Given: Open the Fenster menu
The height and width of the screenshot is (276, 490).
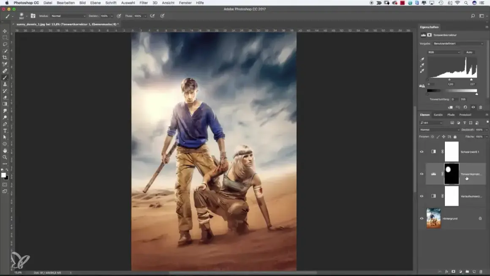Looking at the screenshot, I should (185, 3).
